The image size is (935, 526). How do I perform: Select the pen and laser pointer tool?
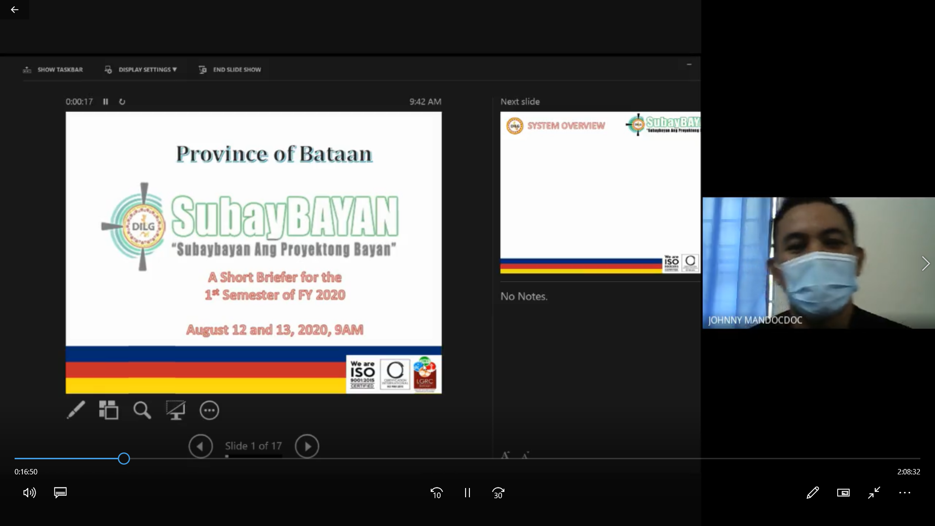pos(76,410)
